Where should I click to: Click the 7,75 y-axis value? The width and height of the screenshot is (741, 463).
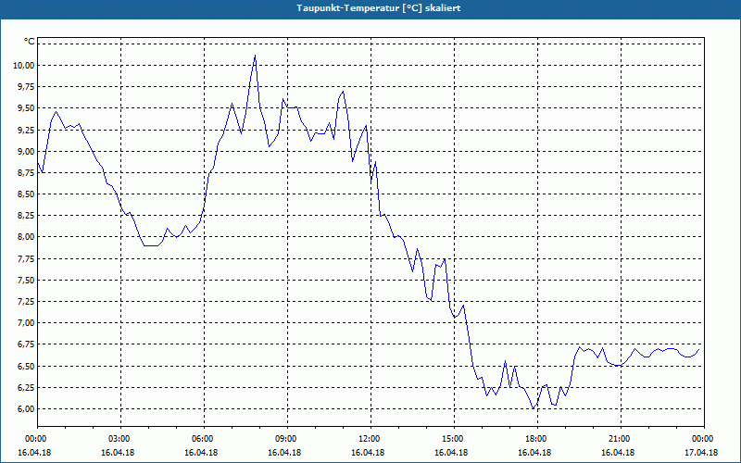pos(27,259)
